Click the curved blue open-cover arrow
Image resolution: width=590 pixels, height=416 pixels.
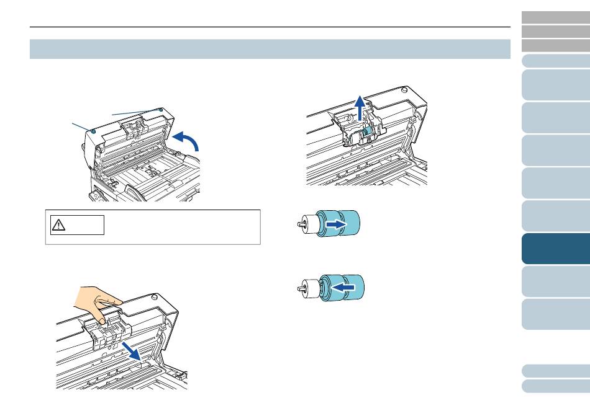click(x=185, y=141)
